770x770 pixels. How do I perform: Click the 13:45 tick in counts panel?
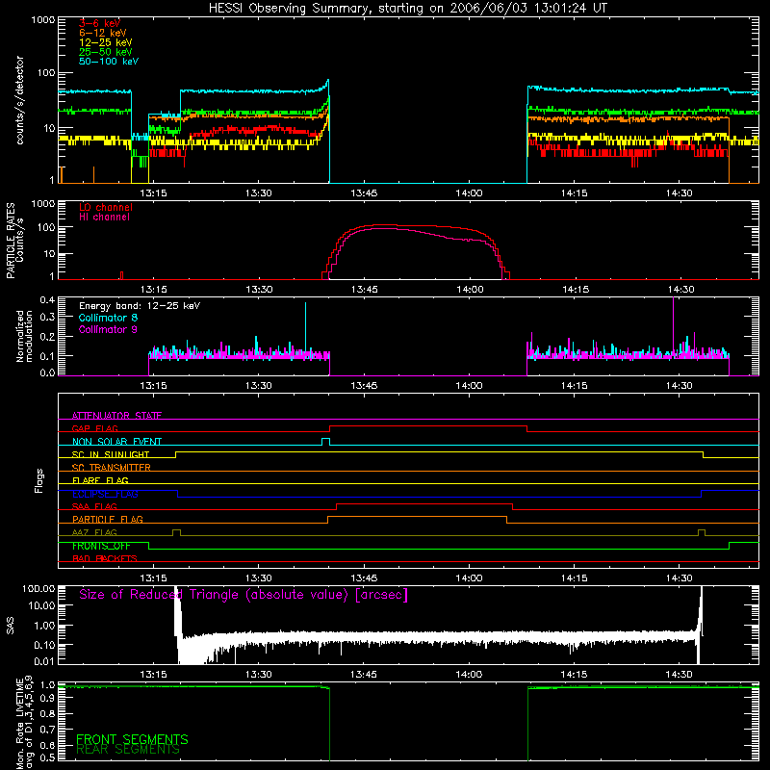click(x=364, y=193)
